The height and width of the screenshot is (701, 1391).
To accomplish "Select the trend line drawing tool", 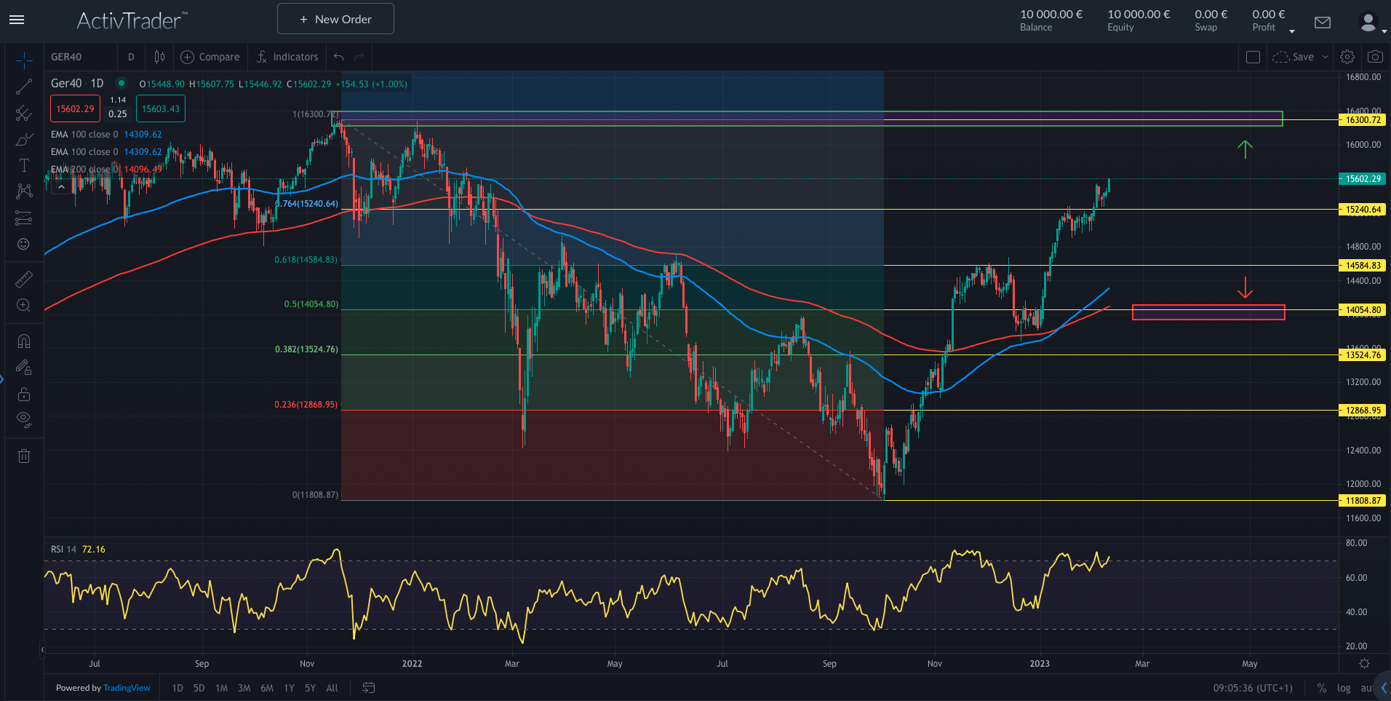I will point(24,86).
